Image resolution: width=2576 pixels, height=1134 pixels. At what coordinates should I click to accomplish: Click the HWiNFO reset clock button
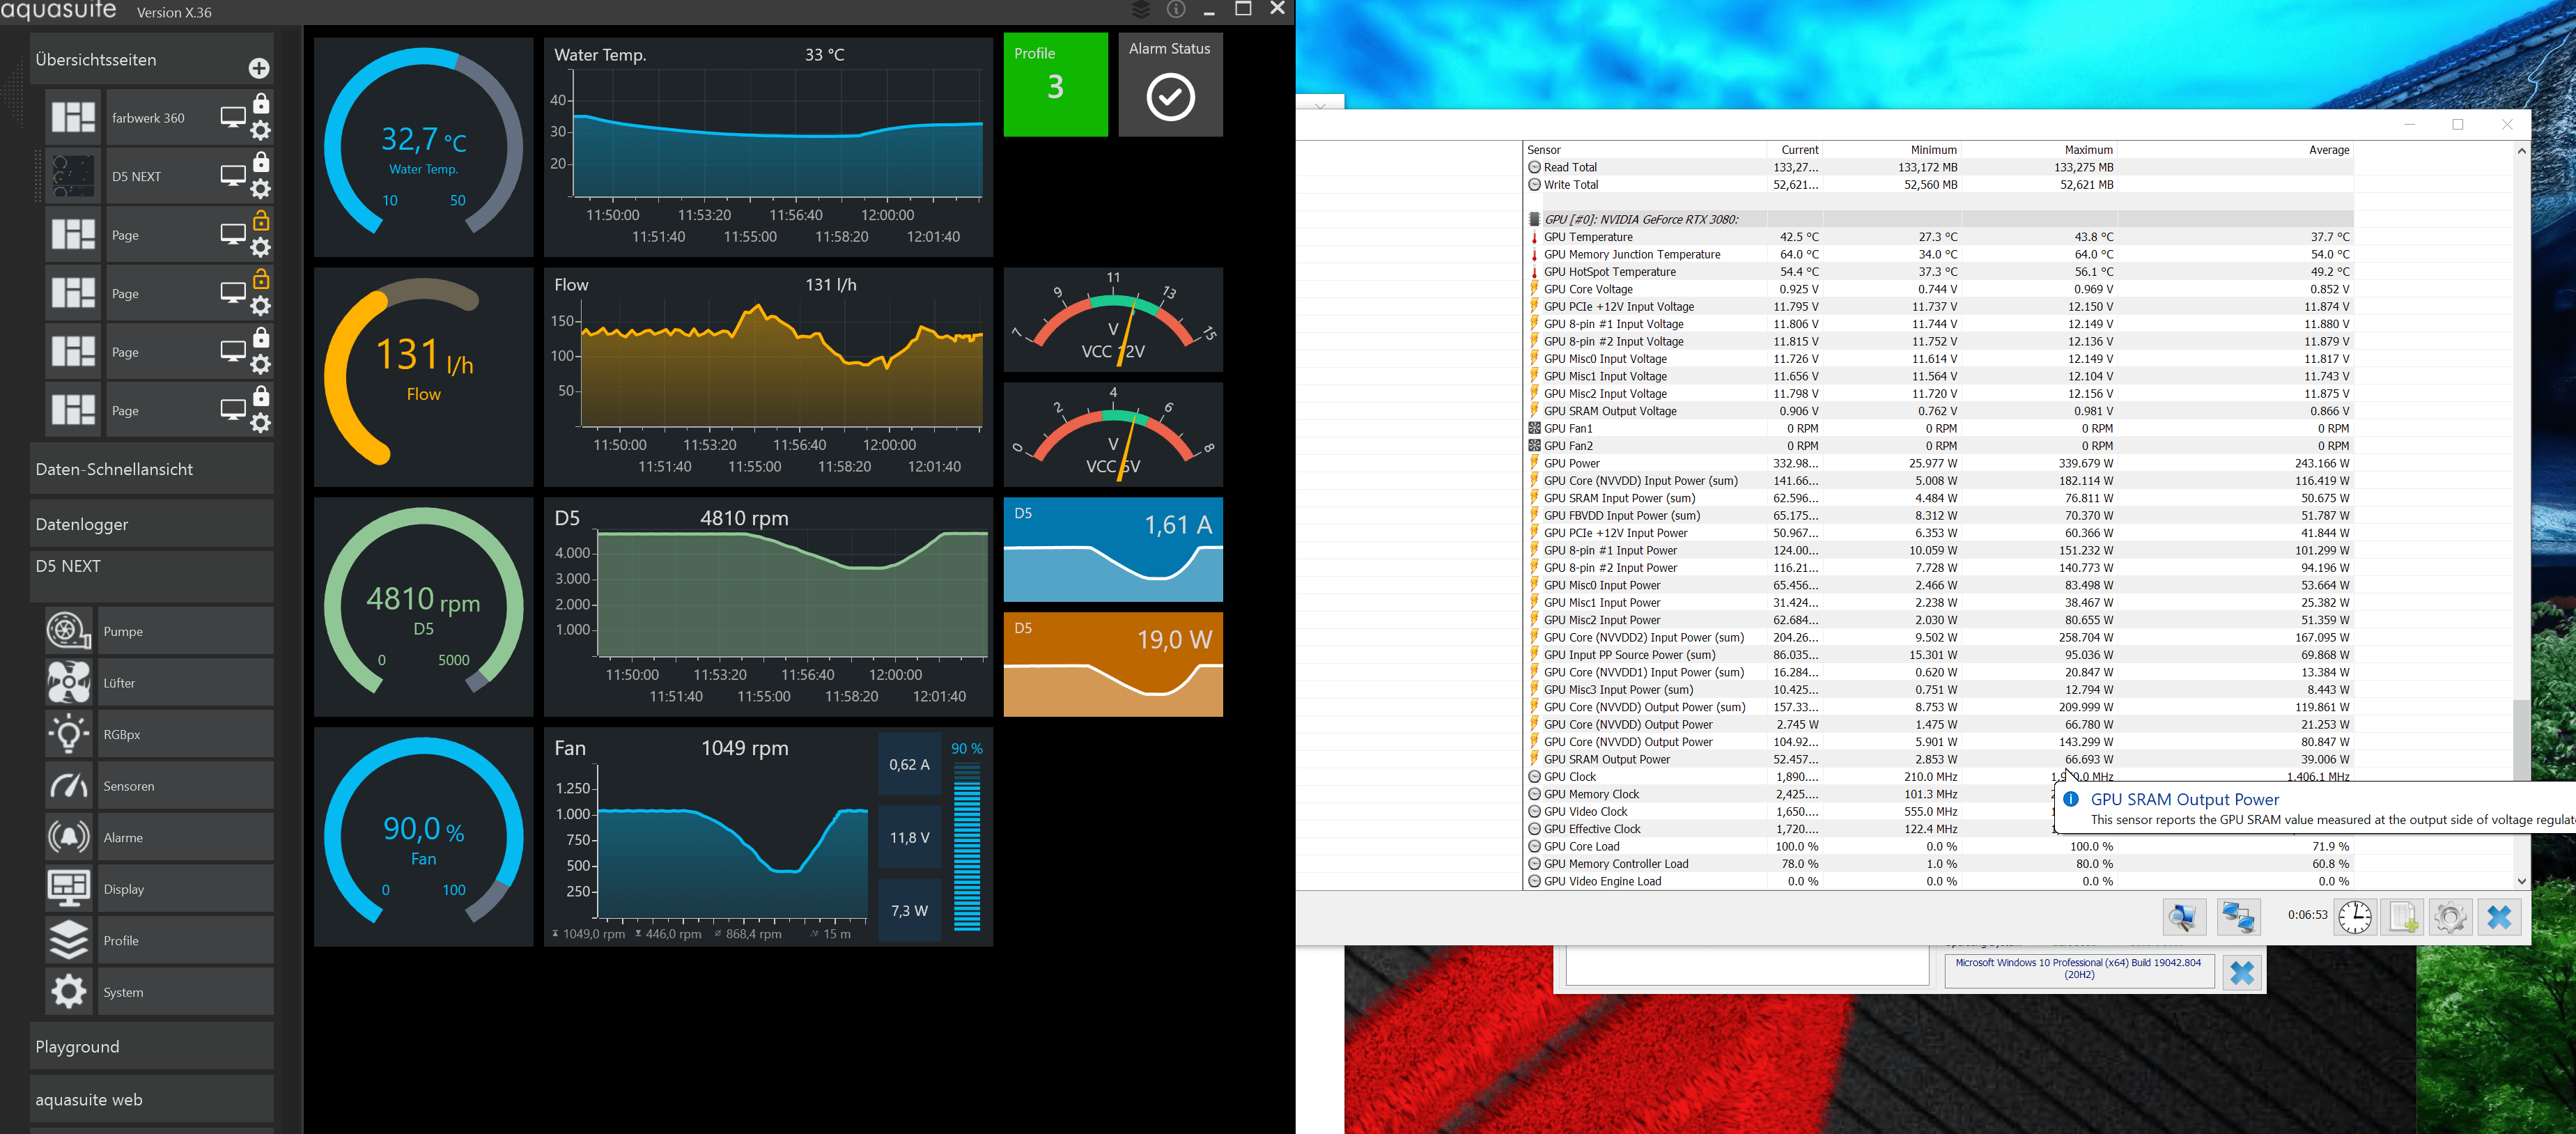click(2354, 916)
